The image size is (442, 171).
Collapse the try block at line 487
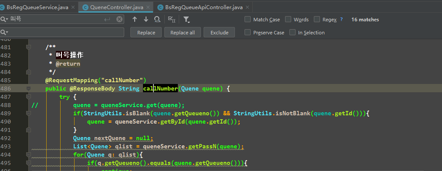click(x=28, y=97)
